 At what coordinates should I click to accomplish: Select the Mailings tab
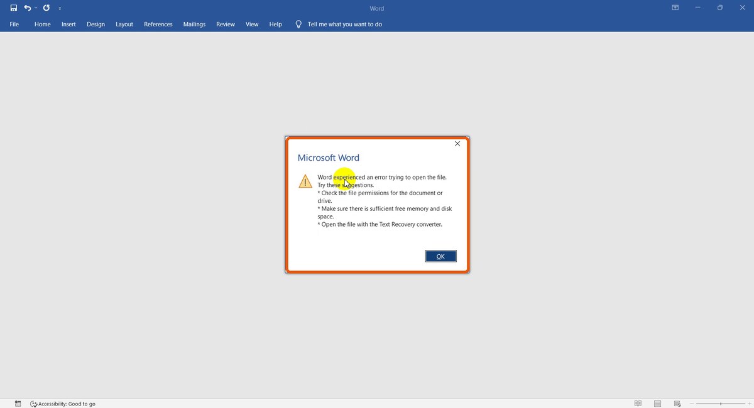click(194, 24)
